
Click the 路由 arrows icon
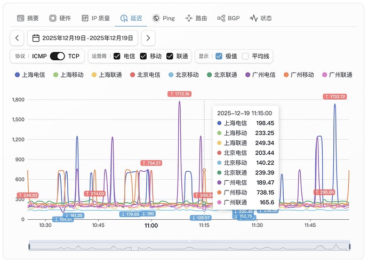[x=189, y=18]
